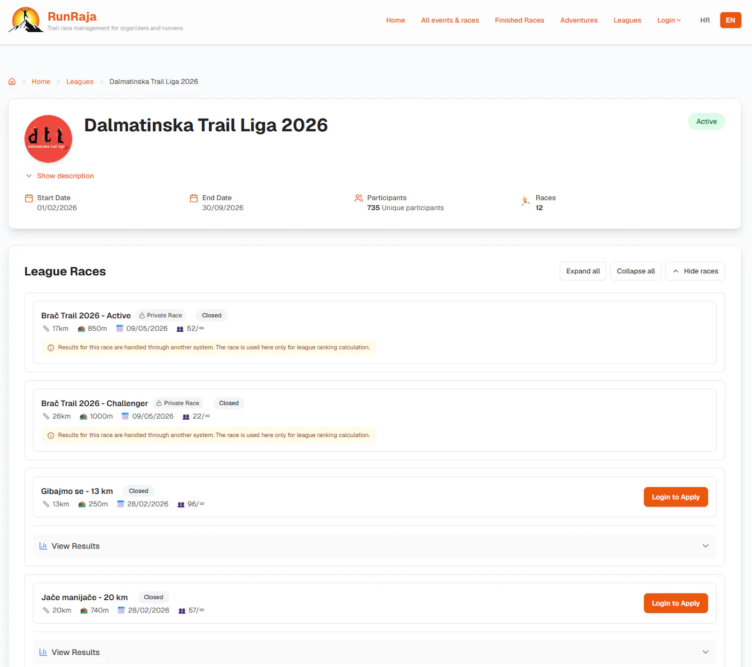Click Closed badge on Brač Challenger race
The image size is (752, 667).
pos(229,403)
